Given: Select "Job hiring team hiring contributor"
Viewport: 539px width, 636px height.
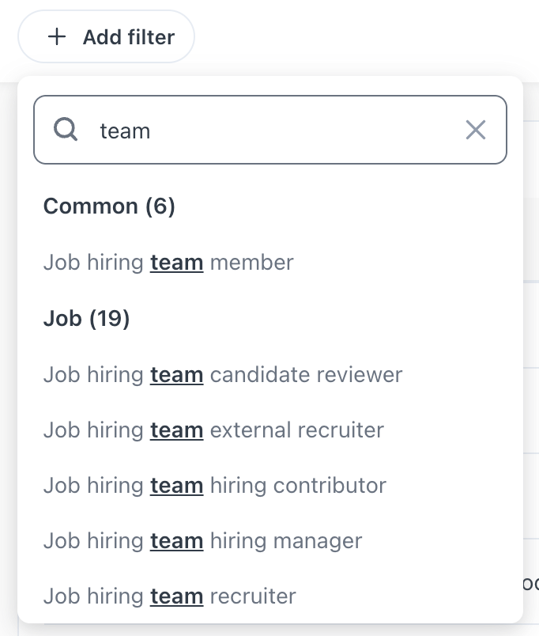Looking at the screenshot, I should tap(215, 485).
